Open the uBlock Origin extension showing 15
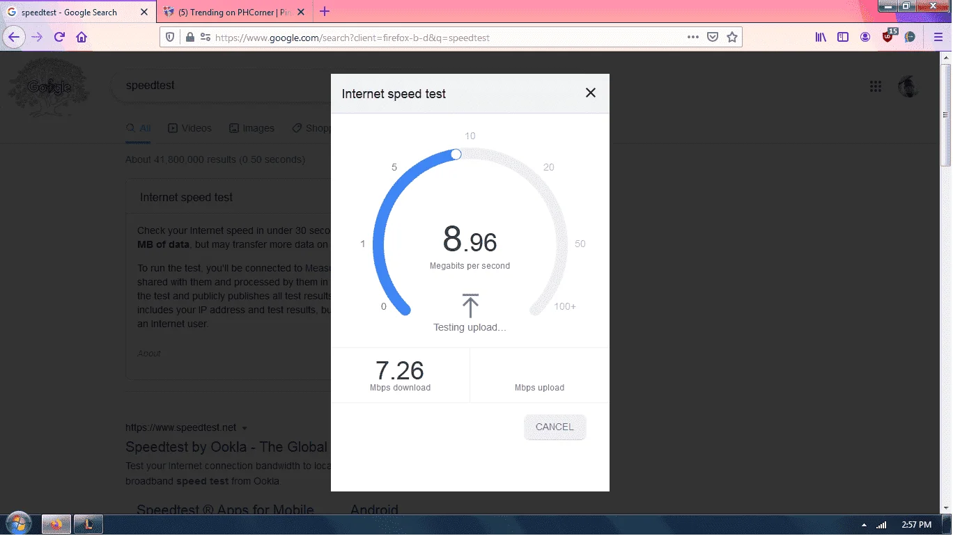953x536 pixels. pos(888,36)
